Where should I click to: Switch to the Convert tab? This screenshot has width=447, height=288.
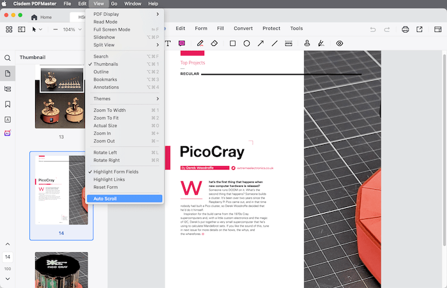[x=243, y=29]
